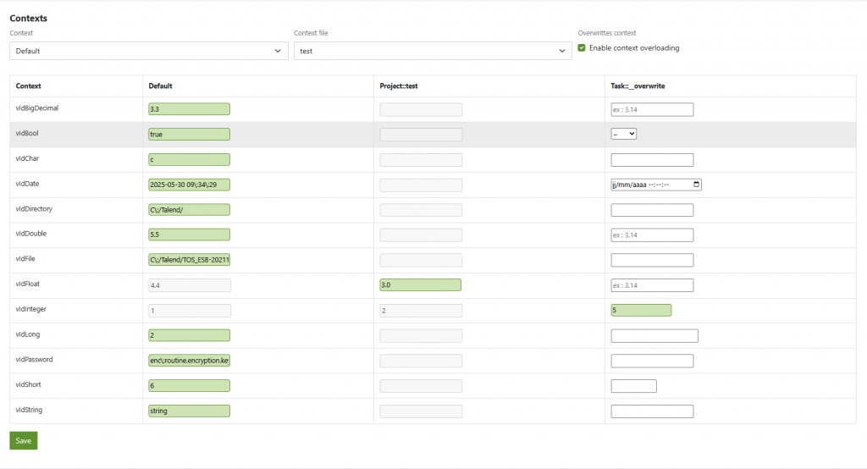This screenshot has width=867, height=469.
Task: Select vldShort Task overwrite input field
Action: click(x=633, y=386)
